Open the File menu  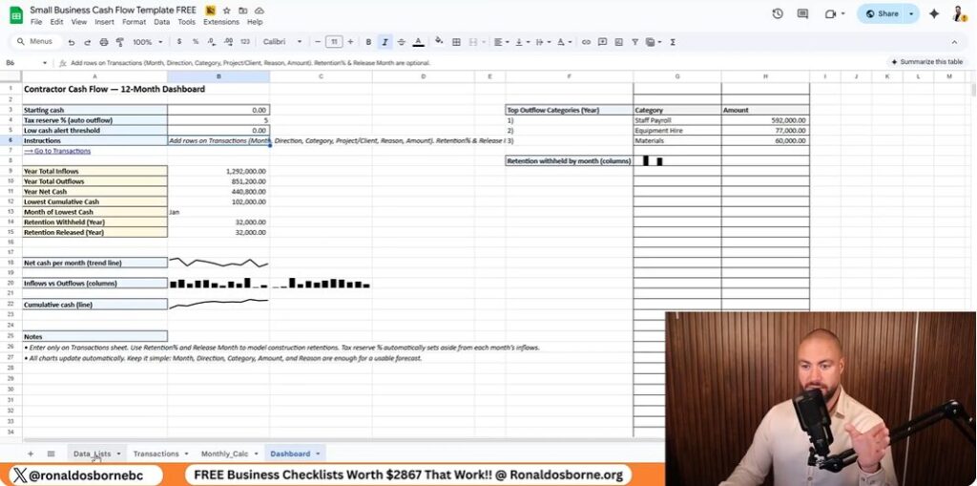coord(36,22)
